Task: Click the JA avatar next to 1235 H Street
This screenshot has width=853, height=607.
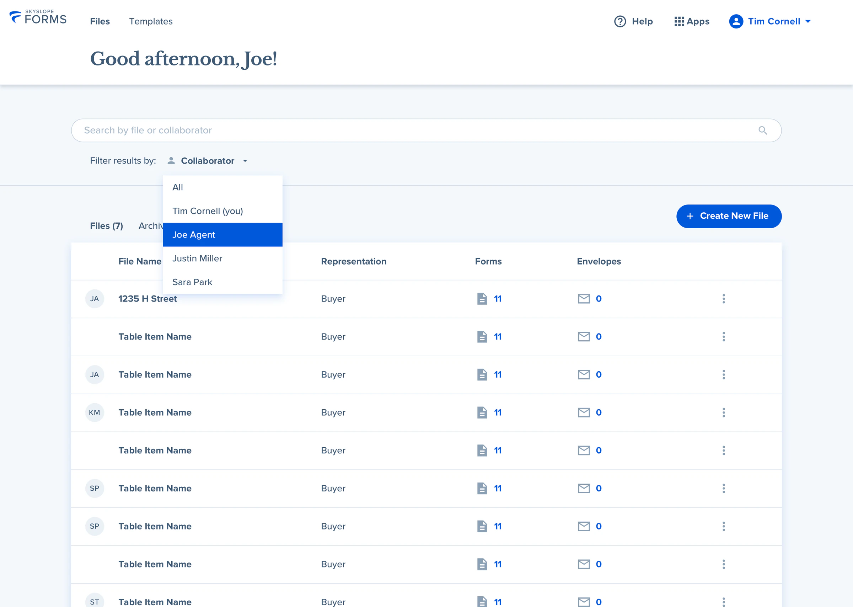Action: (95, 299)
